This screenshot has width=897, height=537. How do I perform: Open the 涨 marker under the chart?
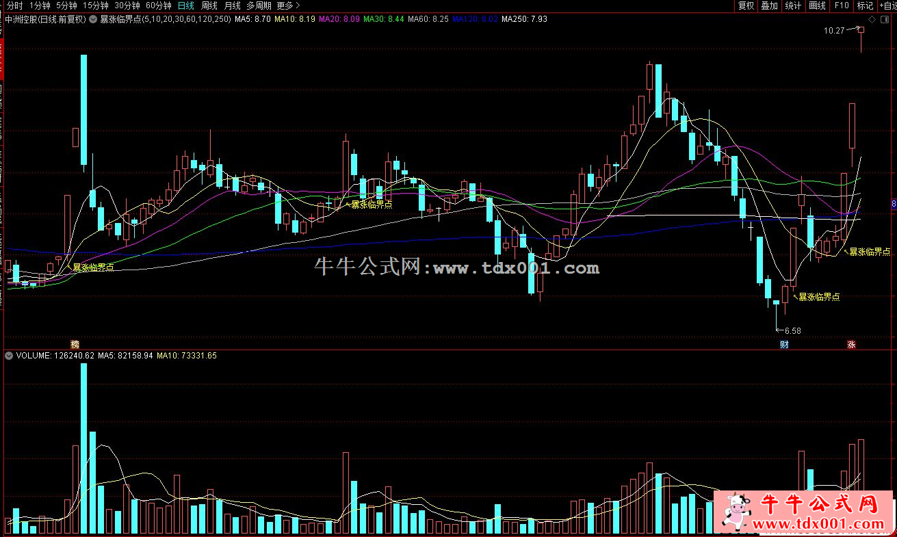[852, 343]
